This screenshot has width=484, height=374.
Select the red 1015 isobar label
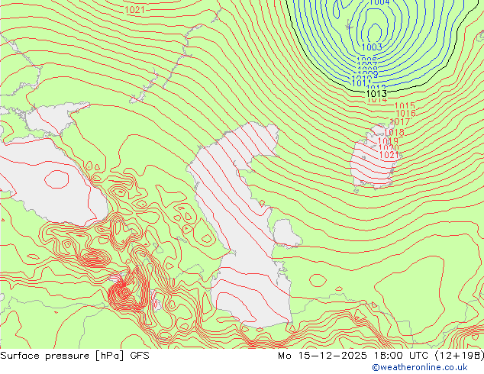click(405, 106)
